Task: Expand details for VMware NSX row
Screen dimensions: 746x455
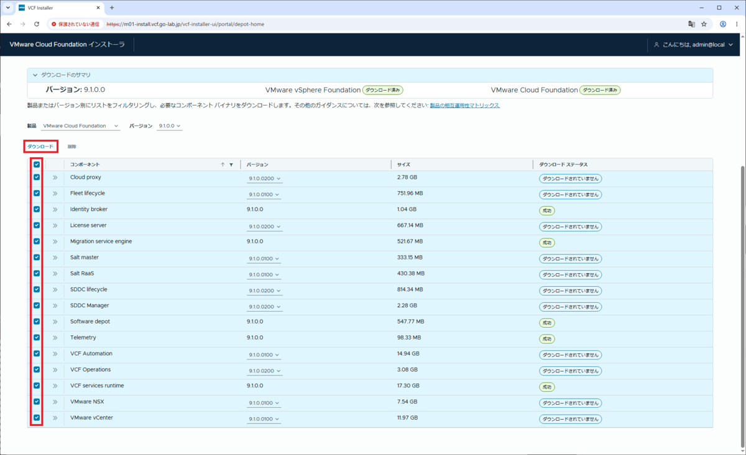Action: pos(55,402)
